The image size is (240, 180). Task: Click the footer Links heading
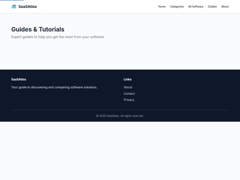[x=128, y=79]
